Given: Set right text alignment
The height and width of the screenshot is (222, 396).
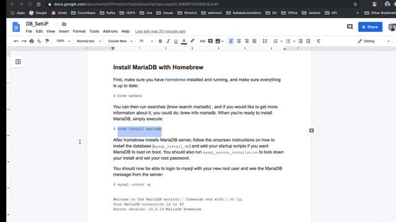Looking at the screenshot, I should 246,41.
